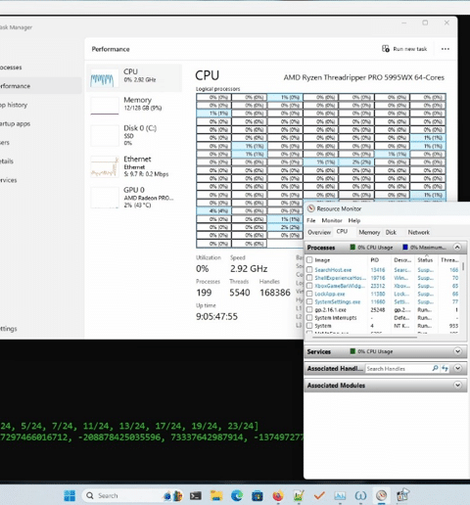Switch to the Network tab in Resource Monitor
This screenshot has width=470, height=505.
point(418,232)
